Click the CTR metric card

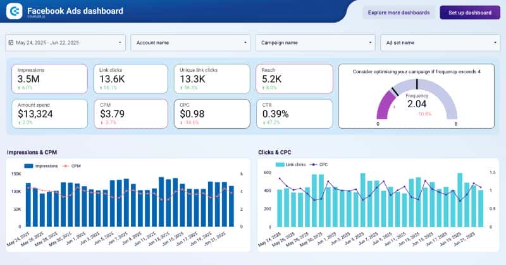293,114
